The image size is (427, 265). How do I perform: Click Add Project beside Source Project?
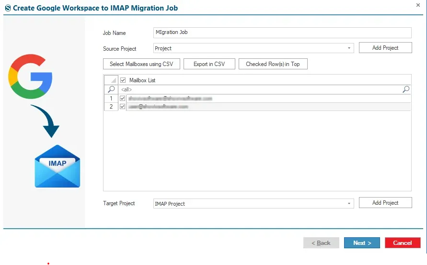(x=385, y=47)
